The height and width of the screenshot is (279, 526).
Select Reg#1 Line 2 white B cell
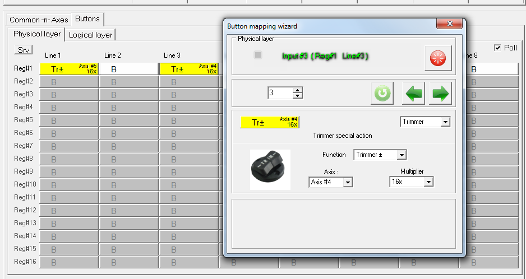[129, 69]
